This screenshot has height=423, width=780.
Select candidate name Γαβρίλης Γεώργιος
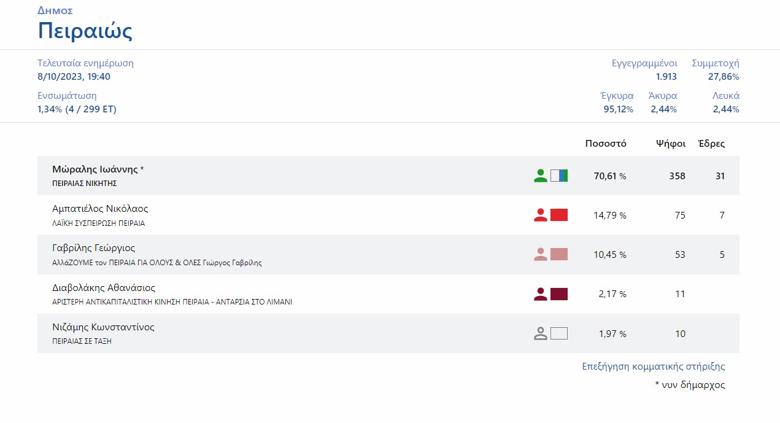(x=93, y=248)
